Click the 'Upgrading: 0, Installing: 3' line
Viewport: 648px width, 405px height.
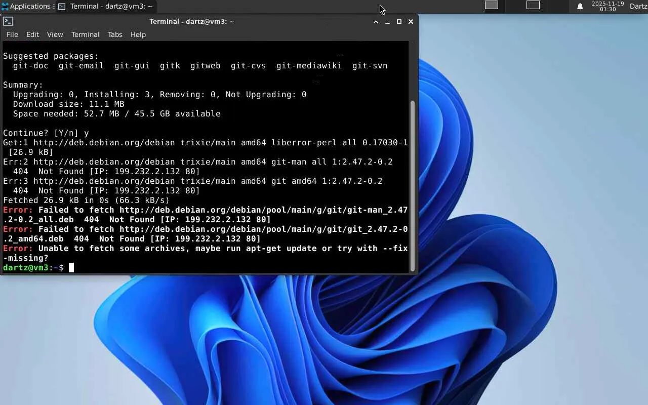pos(160,95)
